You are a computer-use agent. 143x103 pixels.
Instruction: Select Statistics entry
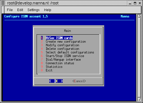(52, 67)
